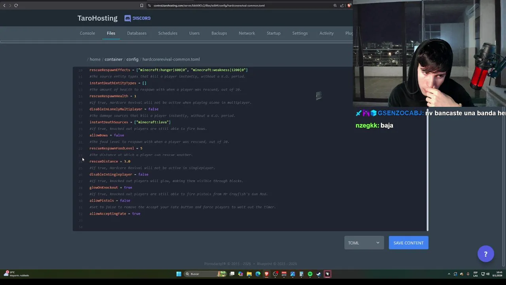Click 'rescueRespawnHealth = 1' line

coord(113,96)
